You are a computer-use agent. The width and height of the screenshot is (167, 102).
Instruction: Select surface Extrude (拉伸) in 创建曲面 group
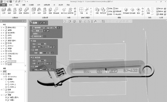coord(34,11)
